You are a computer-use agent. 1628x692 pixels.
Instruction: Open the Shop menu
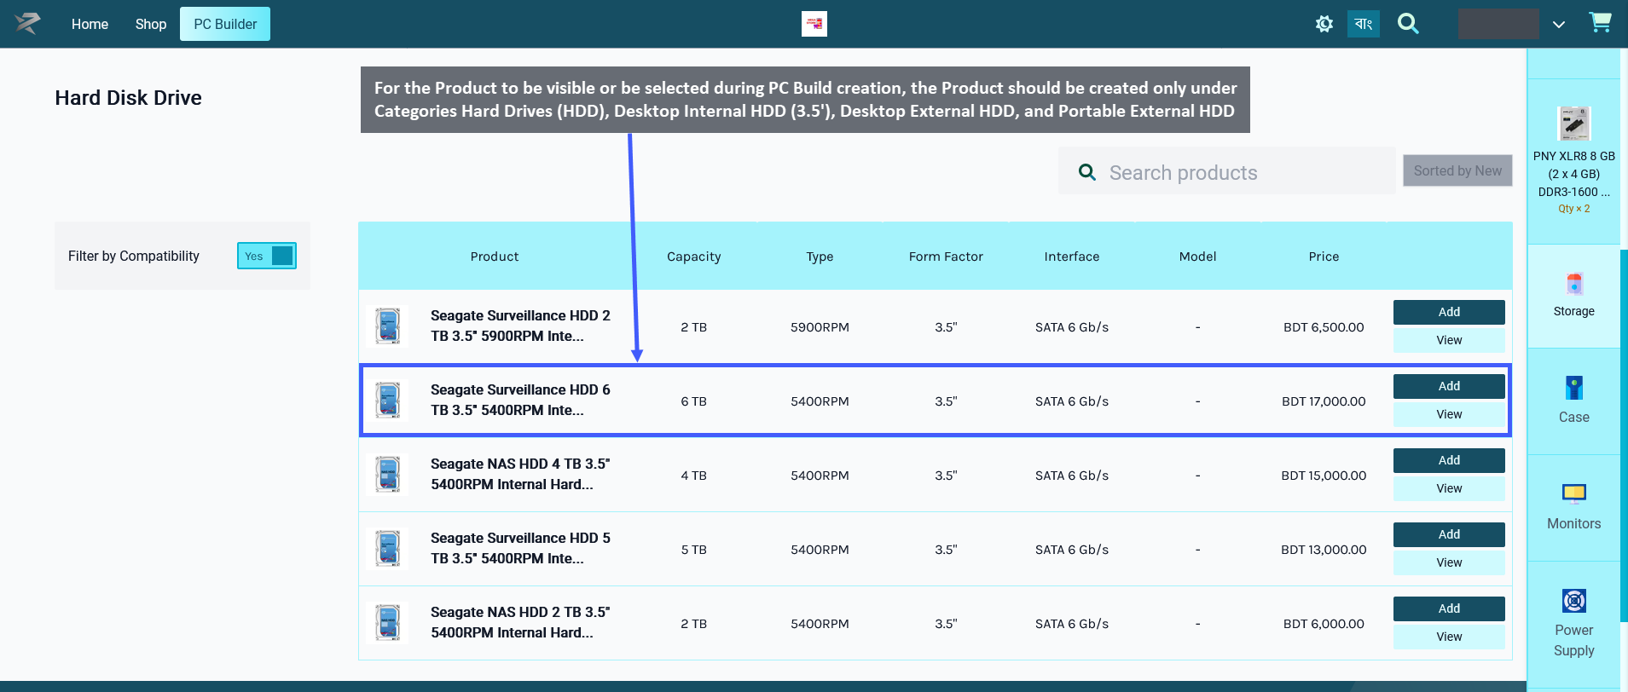point(151,24)
